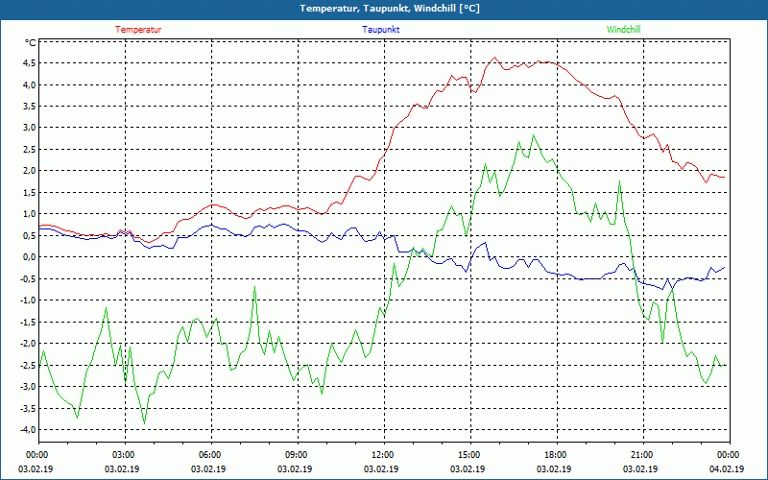Click the 2,5 y-axis value
768x480 pixels.
pyautogui.click(x=29, y=149)
